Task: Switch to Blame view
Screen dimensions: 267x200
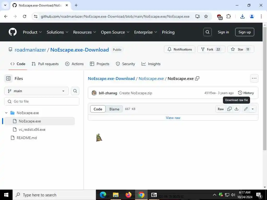Action: (114, 109)
